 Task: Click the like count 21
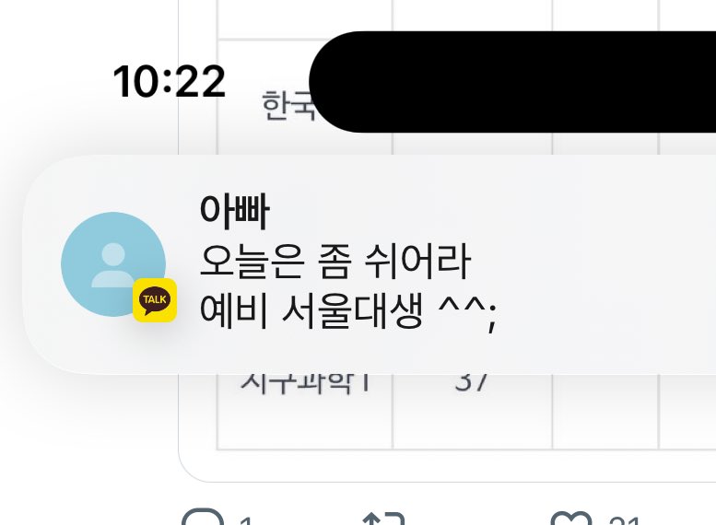pos(624,520)
